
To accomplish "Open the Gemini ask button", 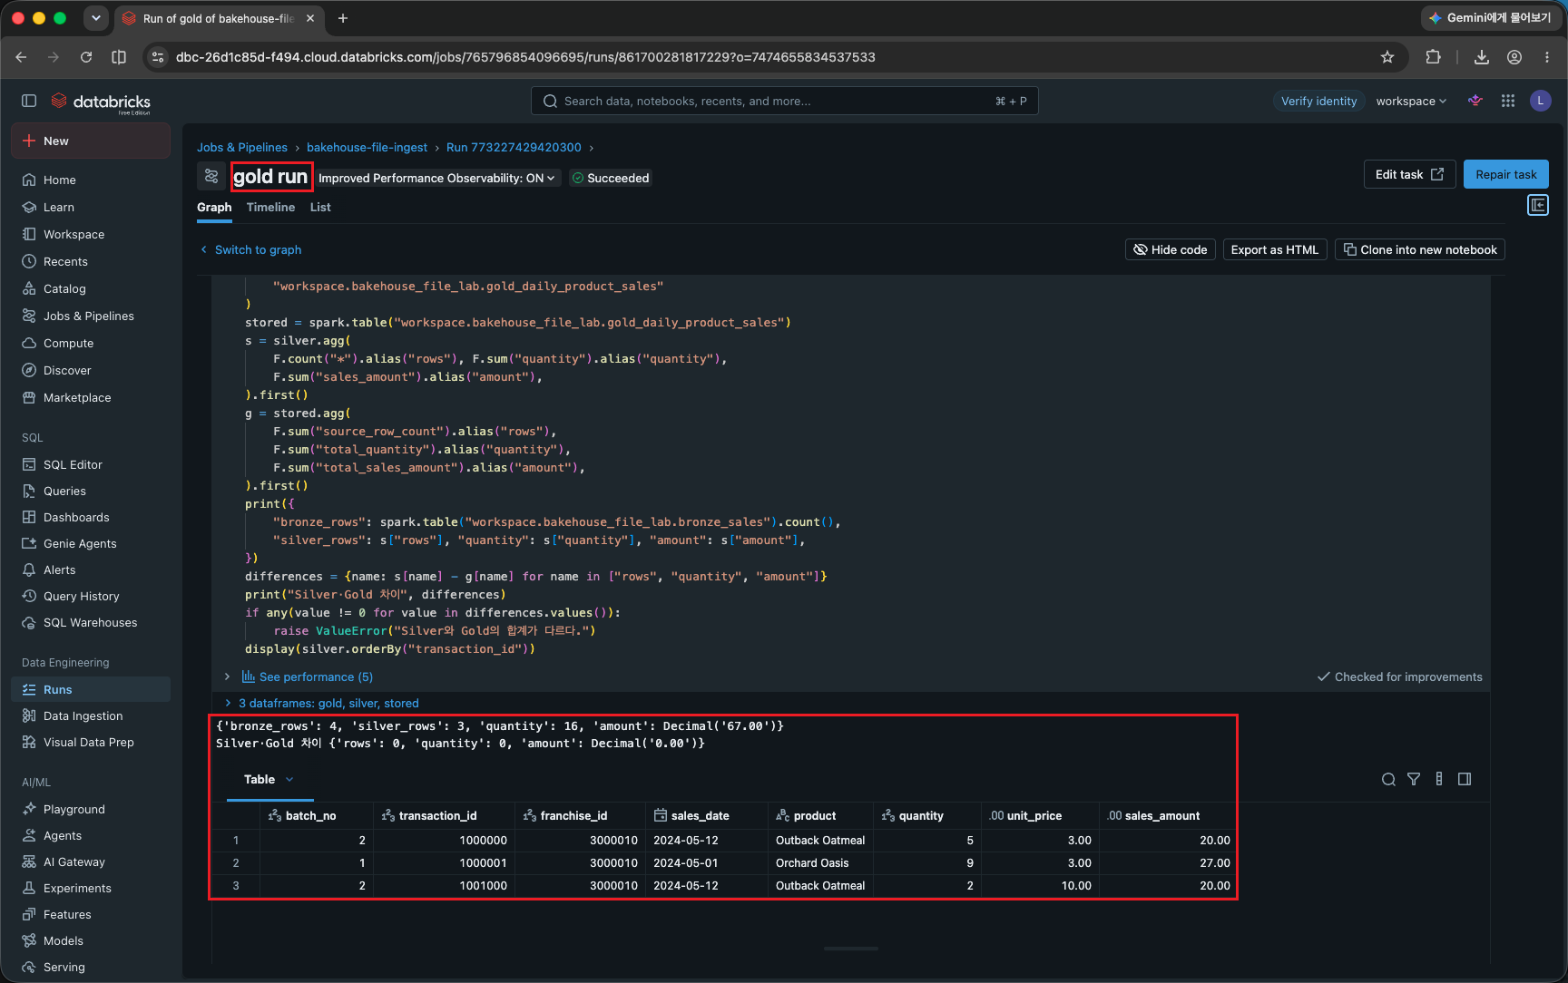I will click(1490, 18).
